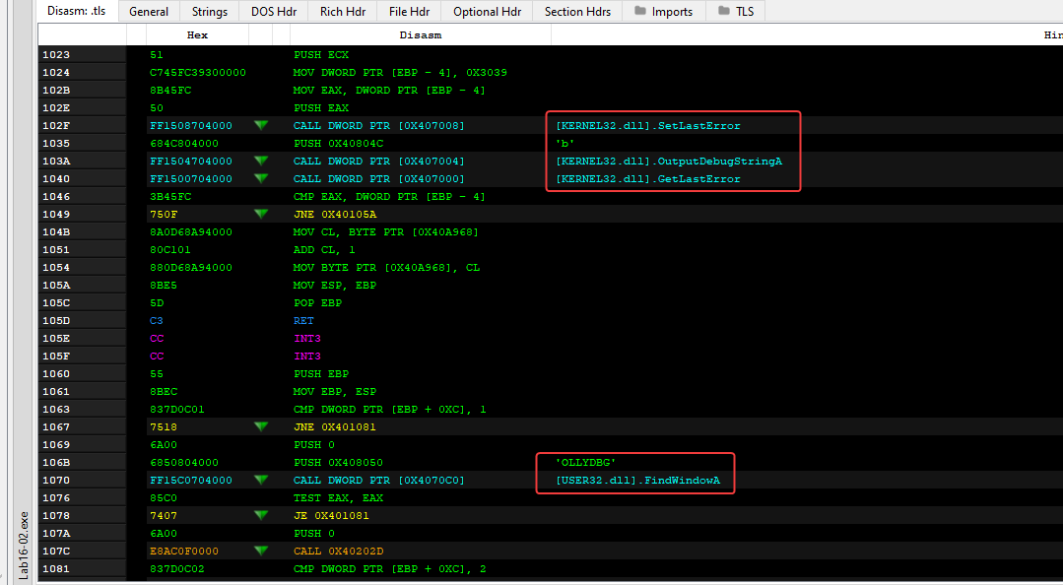1063x585 pixels.
Task: Select hex bytes 684C804000
Action: 183,143
